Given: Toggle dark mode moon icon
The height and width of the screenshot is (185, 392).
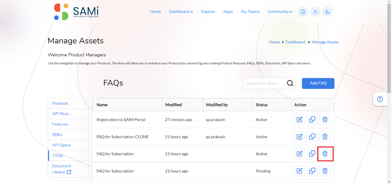Looking at the screenshot, I should pyautogui.click(x=327, y=12).
